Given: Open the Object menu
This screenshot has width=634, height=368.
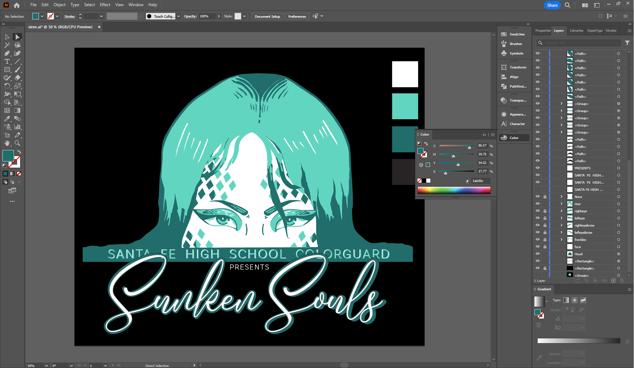Looking at the screenshot, I should [x=59, y=5].
